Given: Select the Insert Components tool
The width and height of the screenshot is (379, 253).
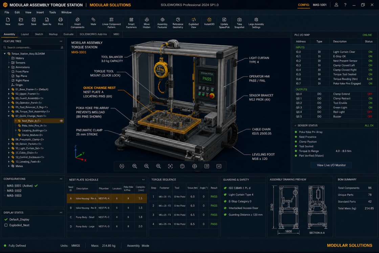Looking at the screenshot, I should click(x=77, y=23).
